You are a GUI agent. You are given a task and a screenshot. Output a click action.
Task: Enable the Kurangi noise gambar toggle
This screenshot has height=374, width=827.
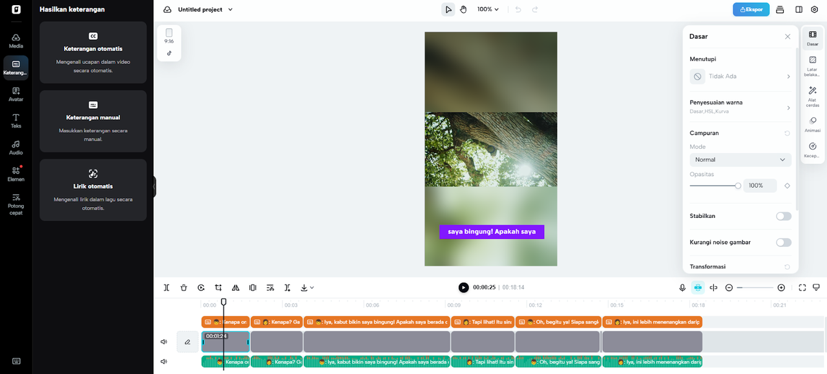[783, 242]
